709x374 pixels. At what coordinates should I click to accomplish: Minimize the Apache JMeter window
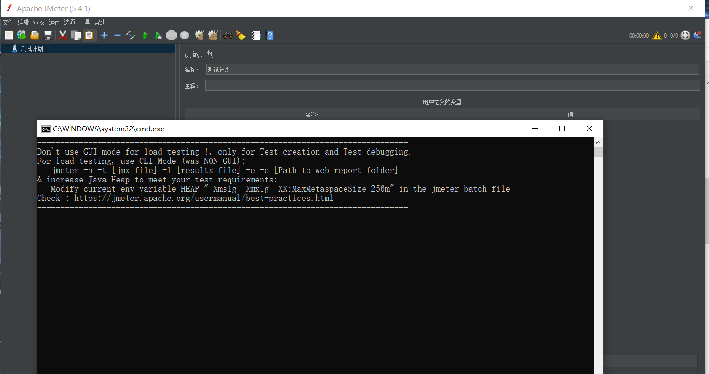click(637, 8)
